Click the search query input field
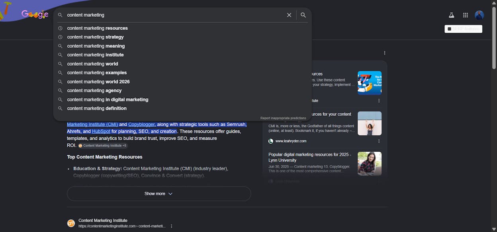This screenshot has height=232, width=497. [x=174, y=15]
